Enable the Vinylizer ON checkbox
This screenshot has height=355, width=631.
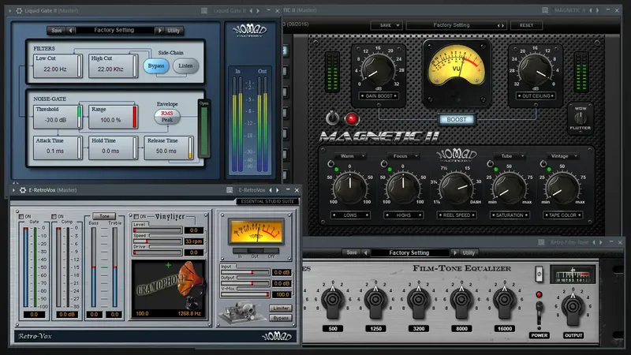pos(136,216)
